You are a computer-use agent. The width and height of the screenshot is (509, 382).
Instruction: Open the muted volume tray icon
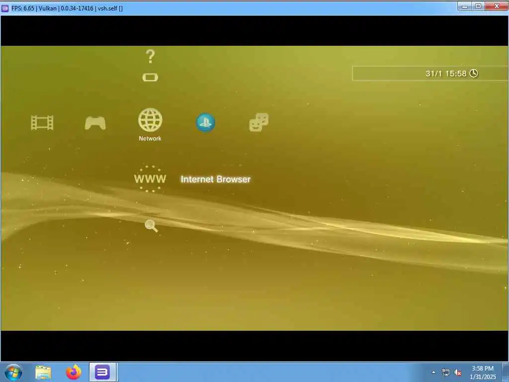(x=458, y=373)
